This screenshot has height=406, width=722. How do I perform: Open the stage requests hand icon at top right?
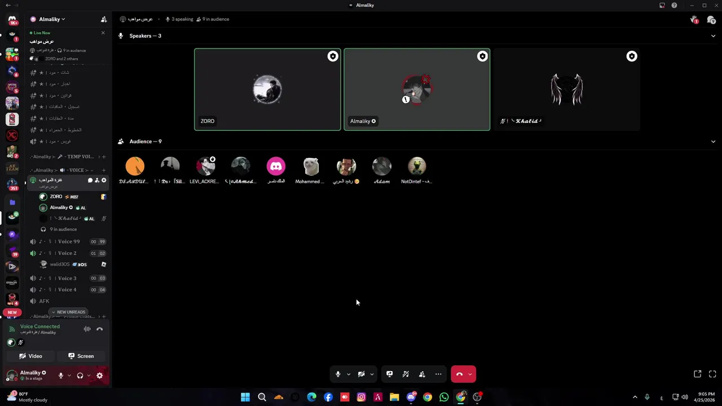[694, 20]
